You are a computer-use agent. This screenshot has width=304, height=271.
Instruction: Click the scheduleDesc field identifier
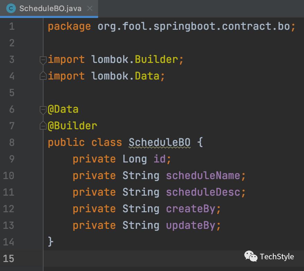(203, 192)
